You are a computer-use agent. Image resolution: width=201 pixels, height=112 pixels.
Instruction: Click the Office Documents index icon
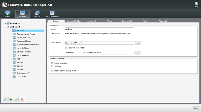click(14, 52)
